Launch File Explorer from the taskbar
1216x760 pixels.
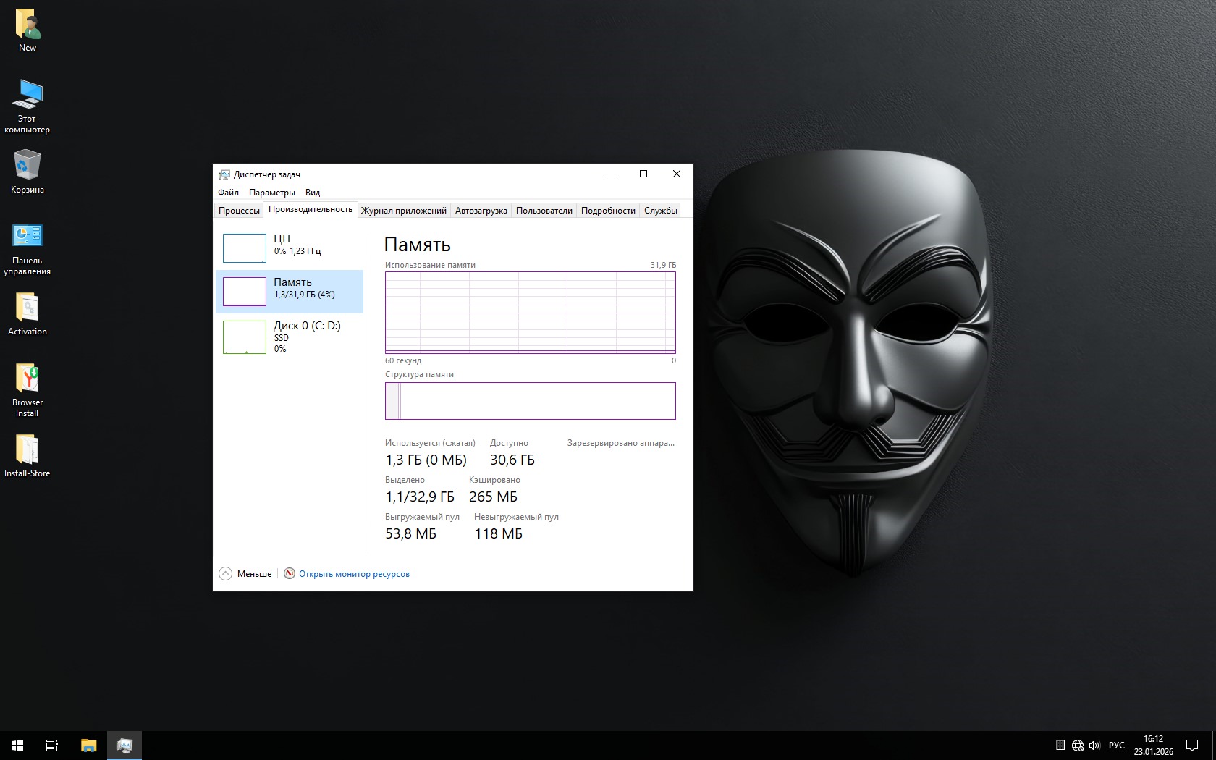[88, 745]
